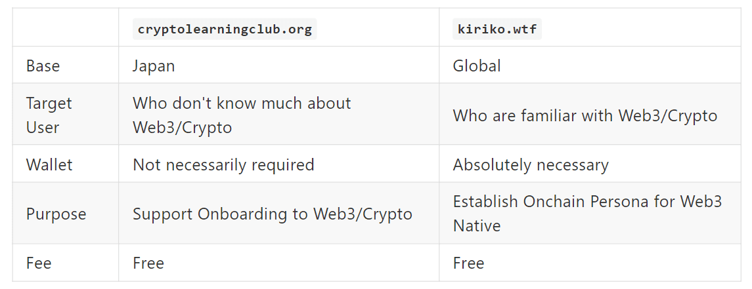Click "Establish Onchain Persona for Web3" text
This screenshot has width=752, height=289.
tap(587, 202)
